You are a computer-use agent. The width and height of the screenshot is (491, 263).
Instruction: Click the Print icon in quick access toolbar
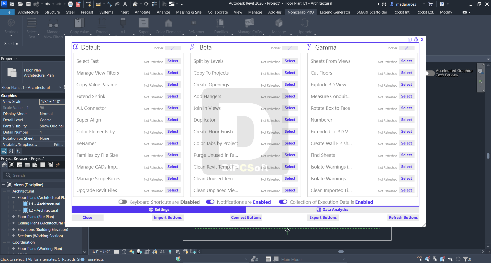tap(71, 4)
